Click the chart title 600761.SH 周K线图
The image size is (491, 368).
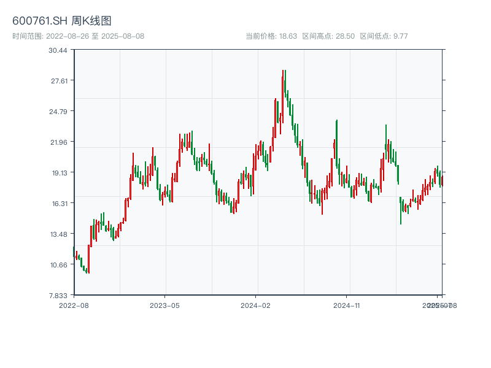point(62,21)
